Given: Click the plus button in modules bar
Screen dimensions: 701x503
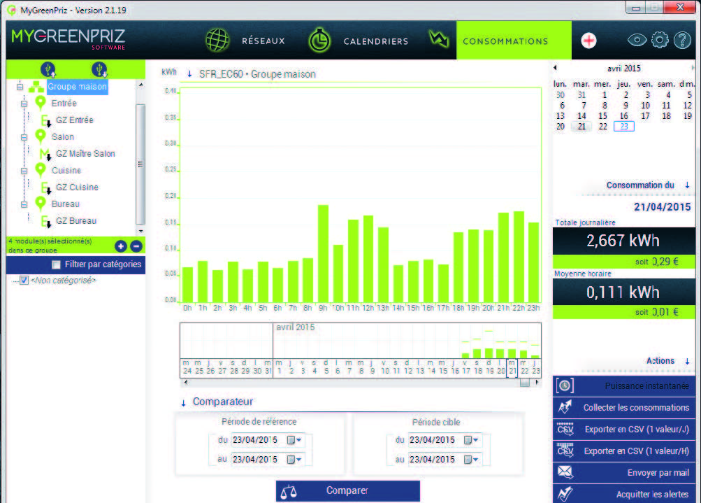Looking at the screenshot, I should click(121, 246).
